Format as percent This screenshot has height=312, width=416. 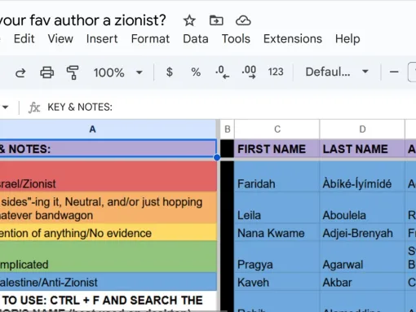[196, 73]
